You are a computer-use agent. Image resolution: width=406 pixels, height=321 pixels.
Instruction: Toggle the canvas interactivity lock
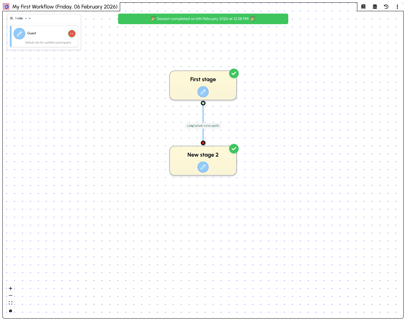(11, 310)
